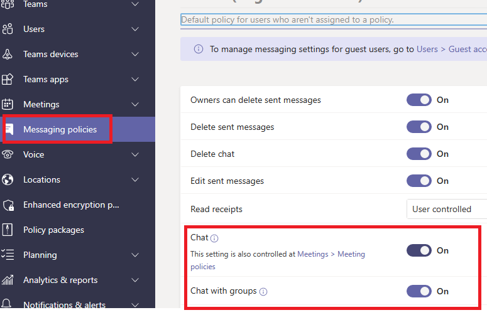This screenshot has width=487, height=315.
Task: Expand the Teams devices chevron
Action: (x=135, y=54)
